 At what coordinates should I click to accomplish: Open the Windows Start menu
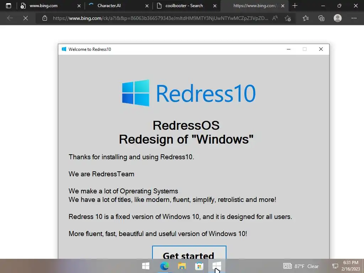click(145, 266)
